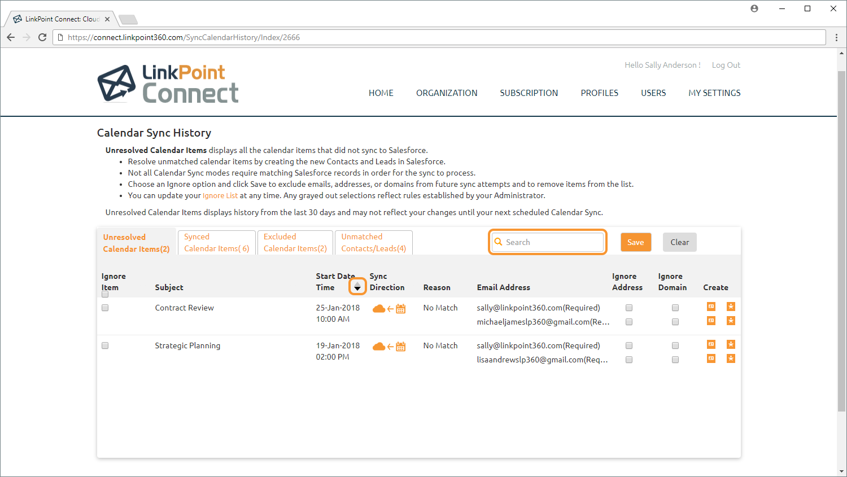Click the calendar sync icon in the Contract Review row
847x477 pixels.
[x=401, y=309]
